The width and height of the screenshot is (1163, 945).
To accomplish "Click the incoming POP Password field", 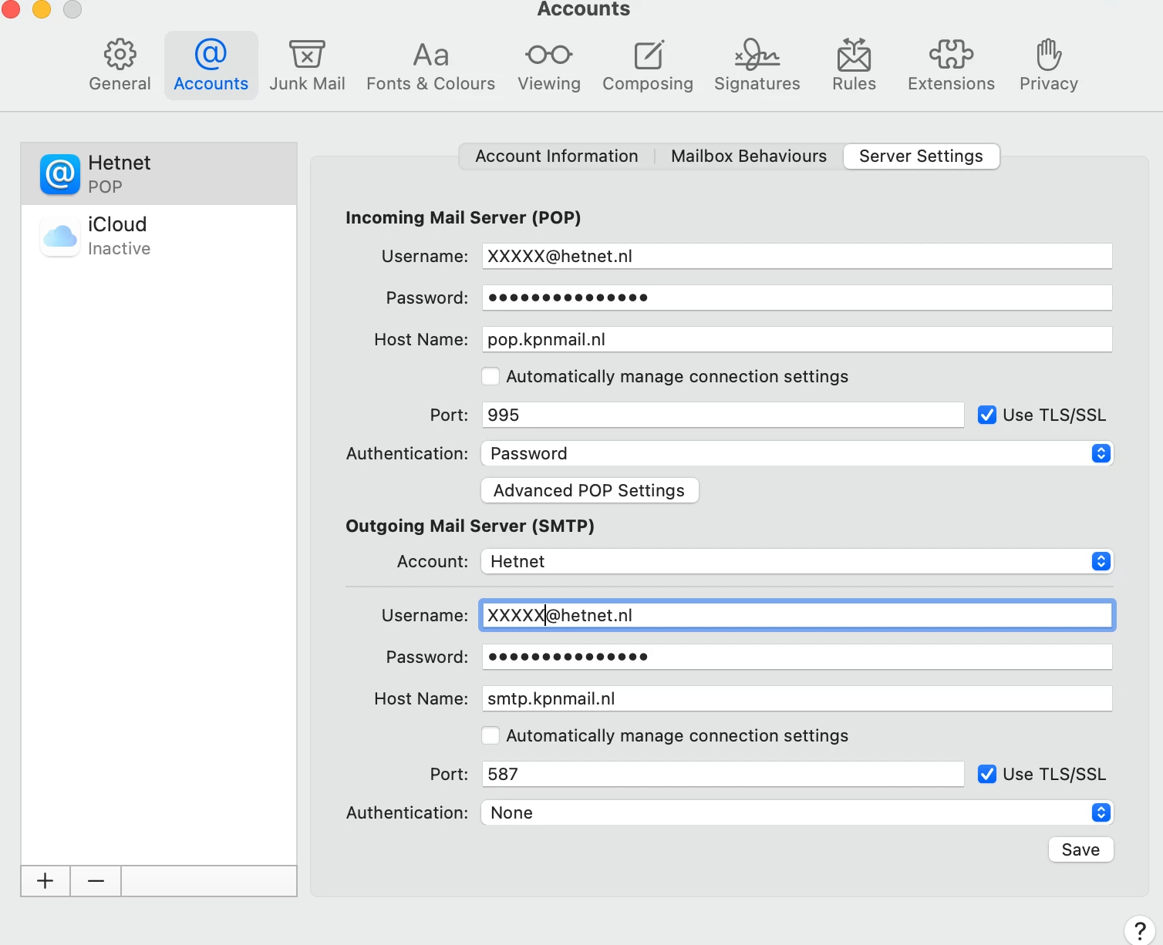I will coord(797,298).
